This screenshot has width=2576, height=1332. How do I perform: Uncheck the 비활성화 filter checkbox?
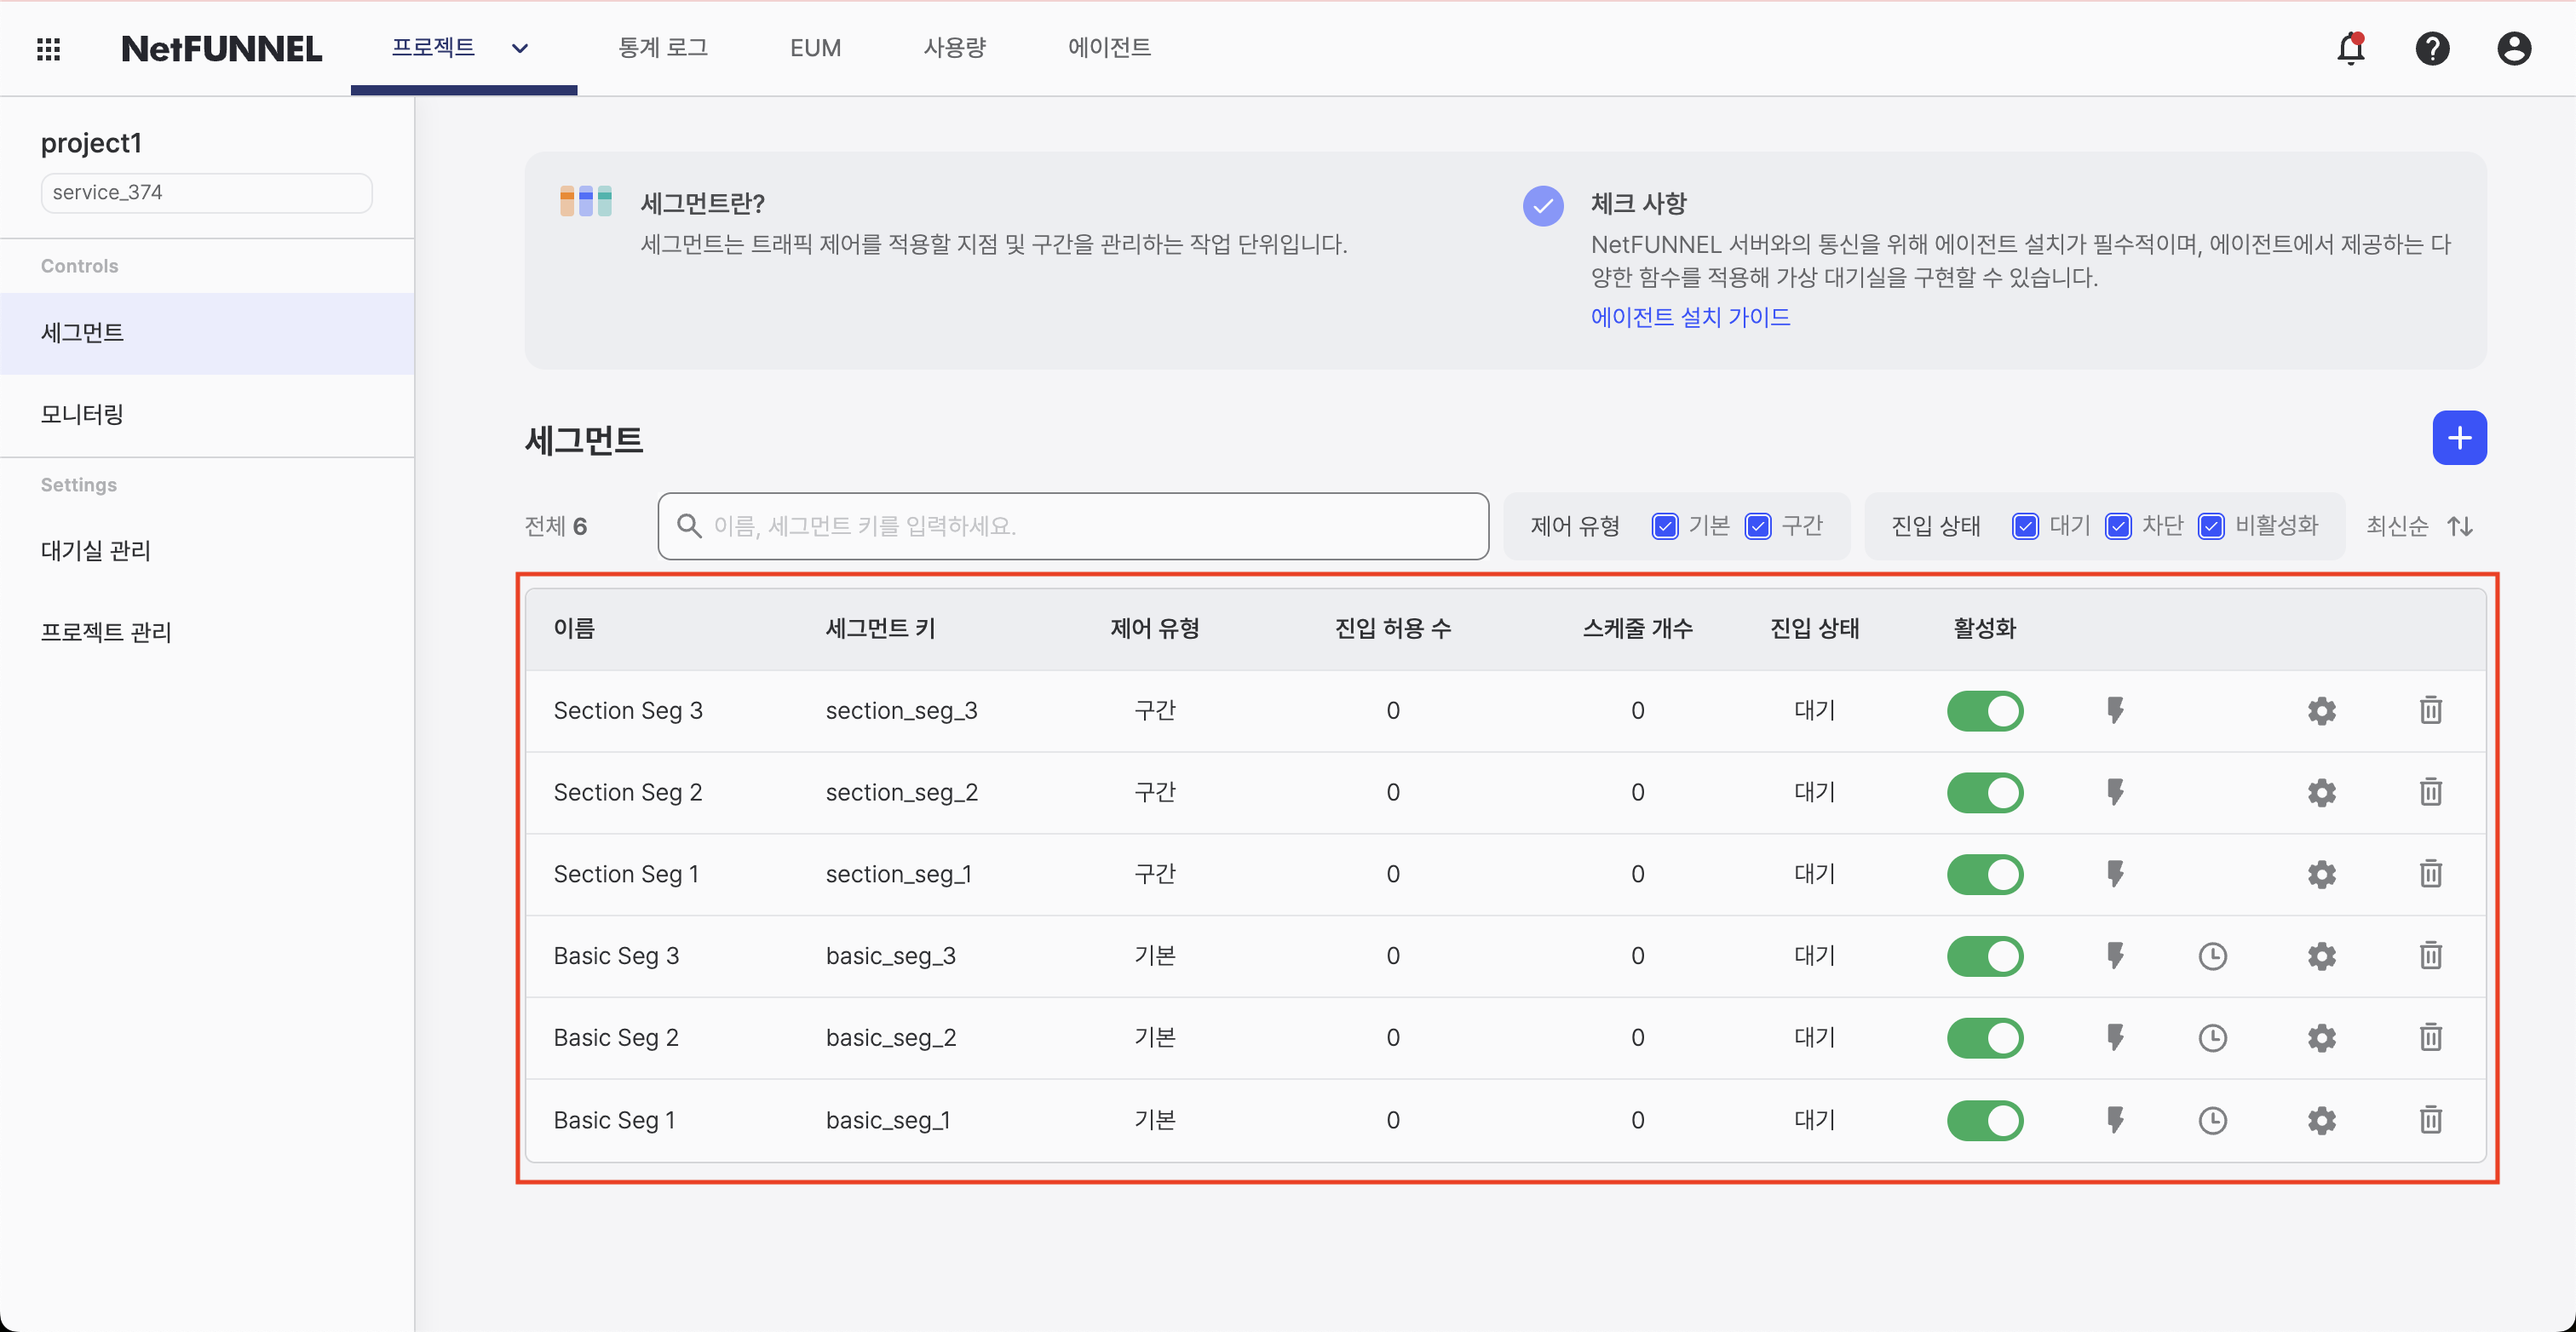[x=2211, y=526]
